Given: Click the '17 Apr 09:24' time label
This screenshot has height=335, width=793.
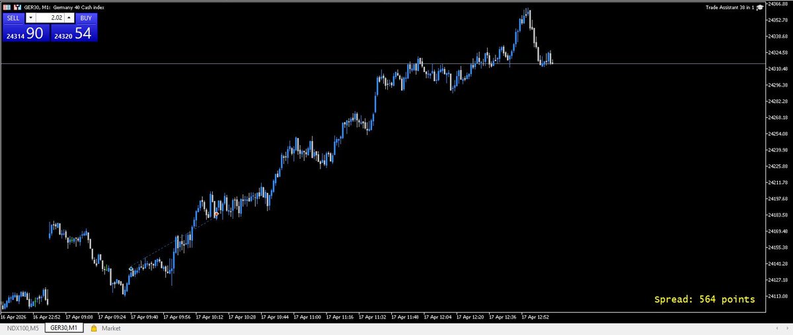Looking at the screenshot, I should [x=113, y=317].
